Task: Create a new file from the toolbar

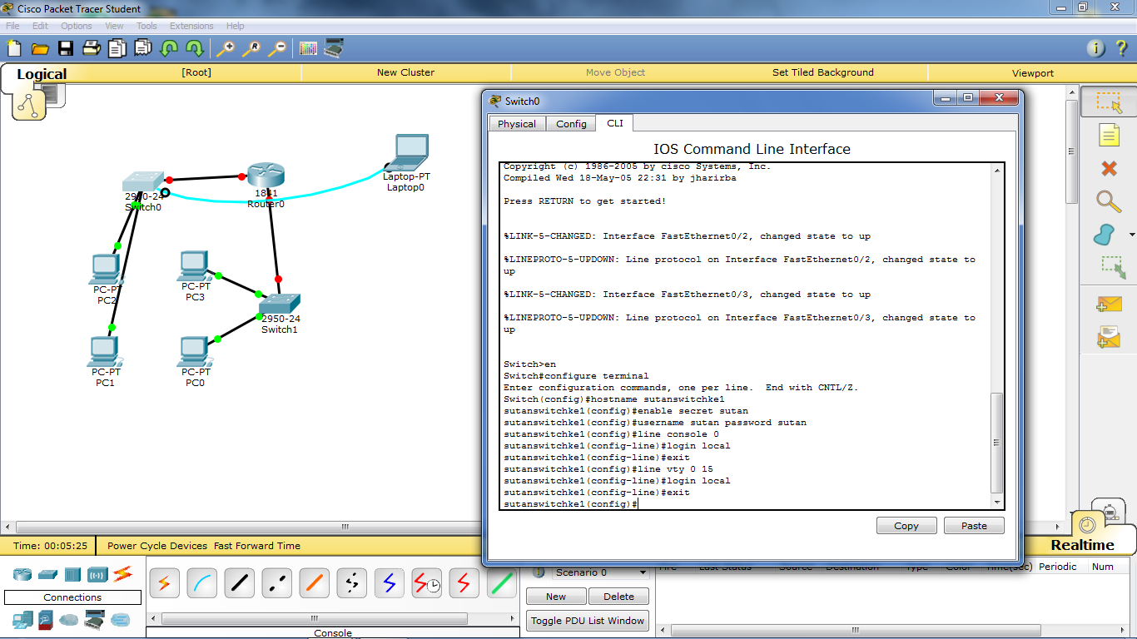Action: click(x=13, y=48)
